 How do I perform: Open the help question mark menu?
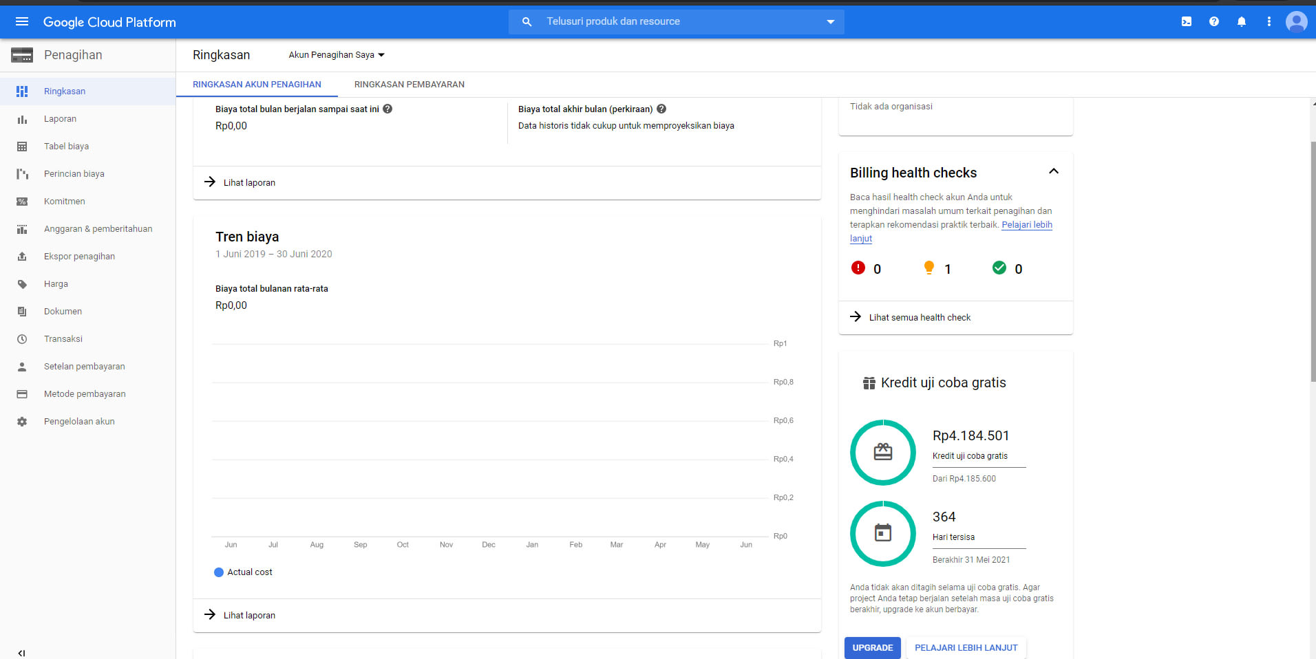click(x=1214, y=21)
